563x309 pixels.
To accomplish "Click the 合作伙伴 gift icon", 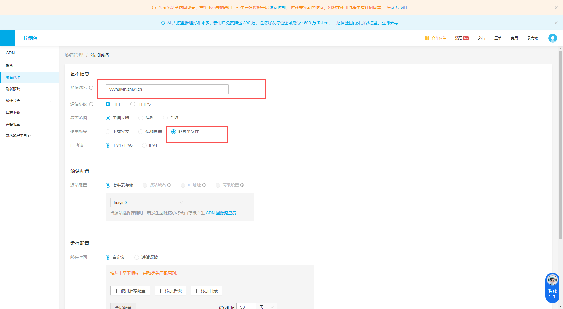I will [427, 38].
